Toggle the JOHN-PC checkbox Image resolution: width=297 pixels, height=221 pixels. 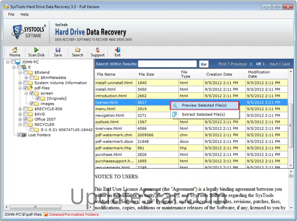pos(13,62)
